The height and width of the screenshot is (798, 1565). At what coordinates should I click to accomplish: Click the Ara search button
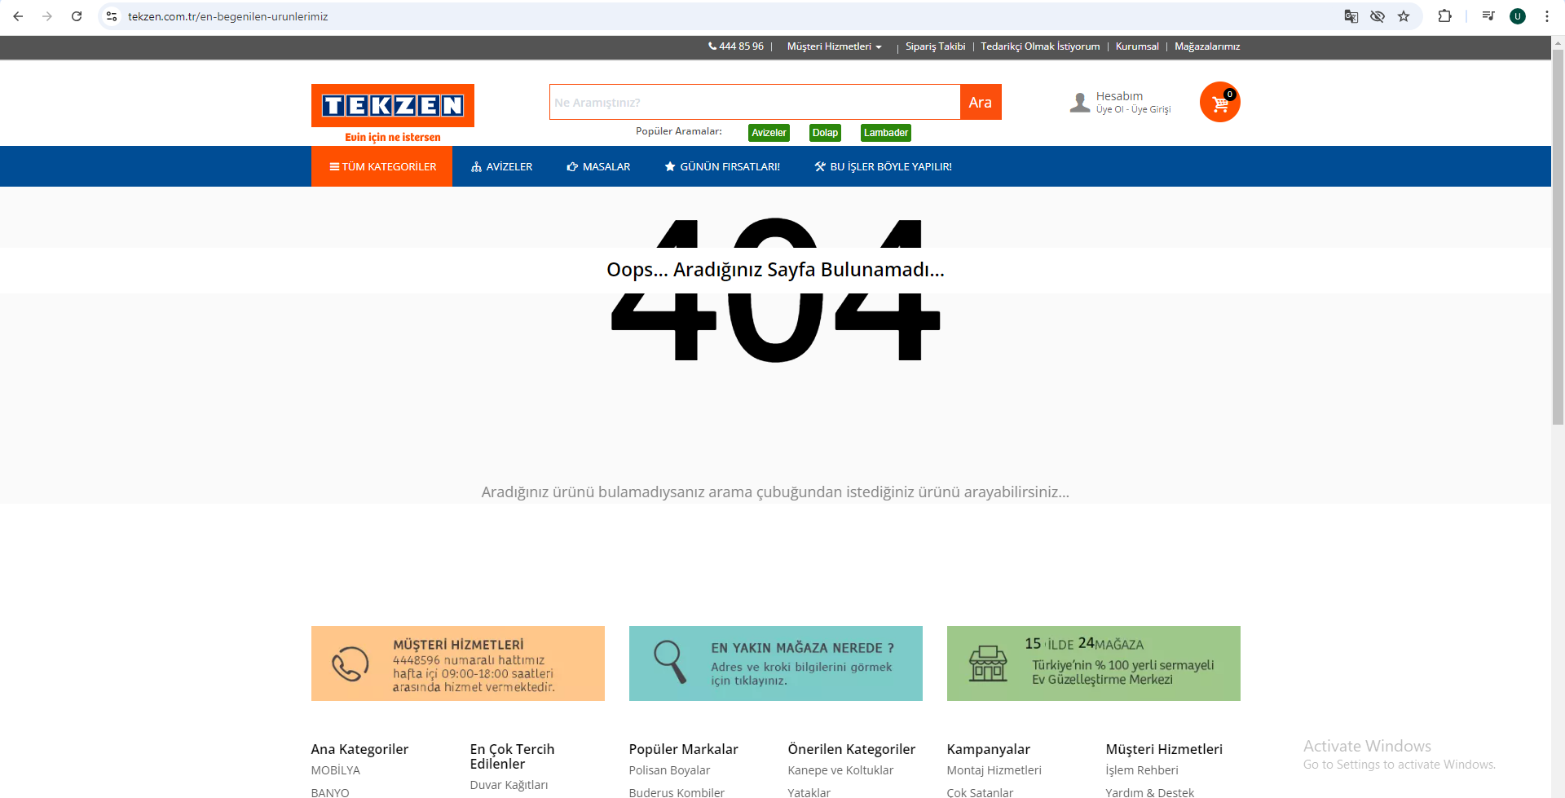[981, 102]
